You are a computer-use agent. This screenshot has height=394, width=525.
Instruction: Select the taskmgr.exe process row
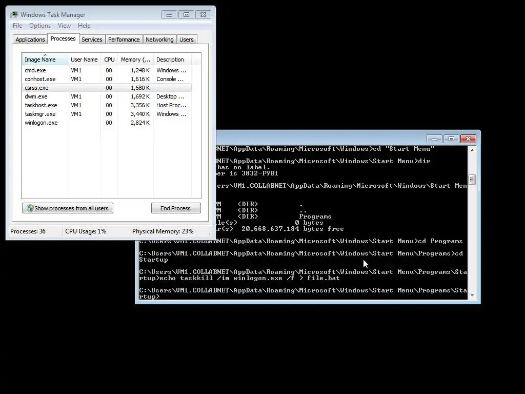coord(107,114)
